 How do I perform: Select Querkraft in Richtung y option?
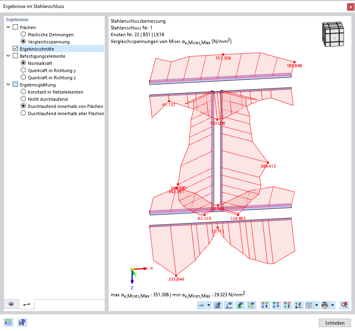(x=23, y=70)
